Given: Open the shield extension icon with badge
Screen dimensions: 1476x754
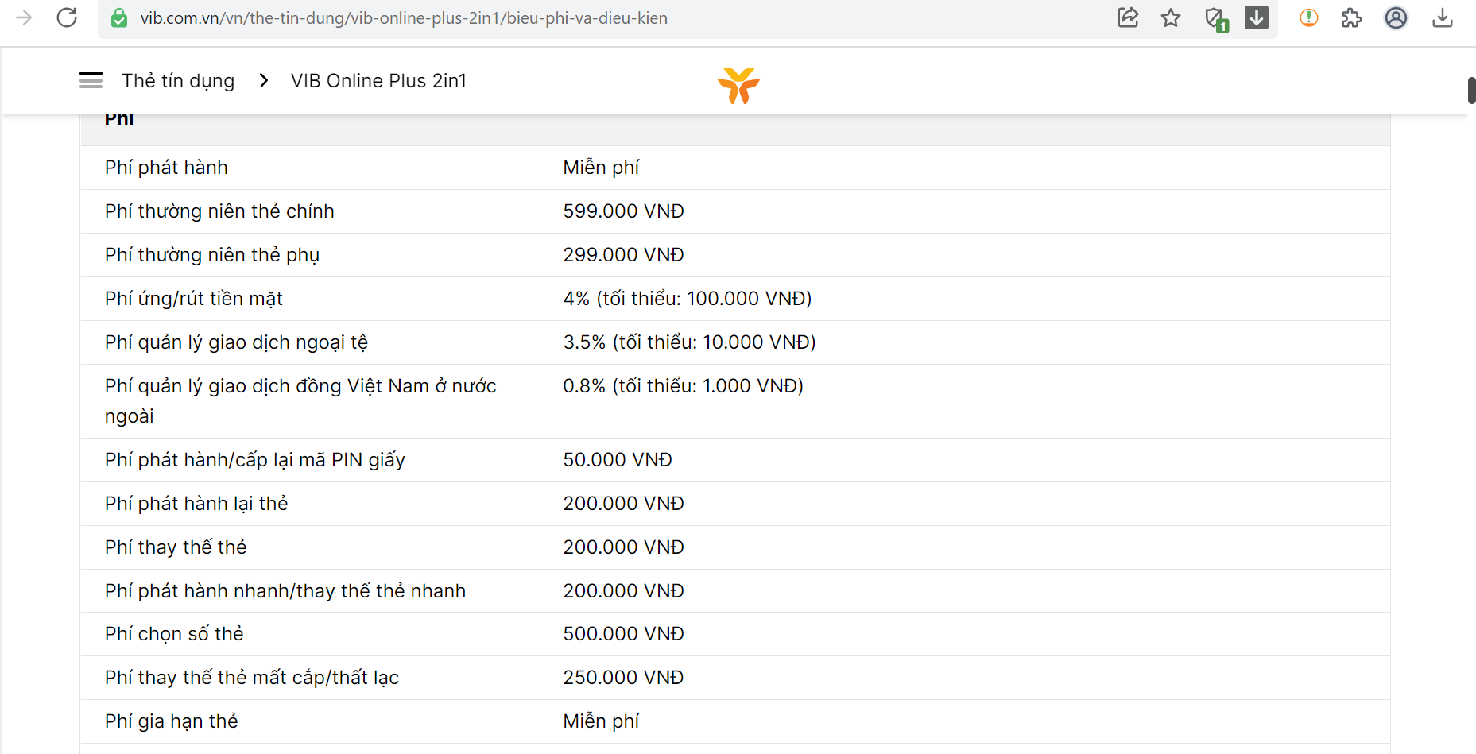Looking at the screenshot, I should [1216, 19].
